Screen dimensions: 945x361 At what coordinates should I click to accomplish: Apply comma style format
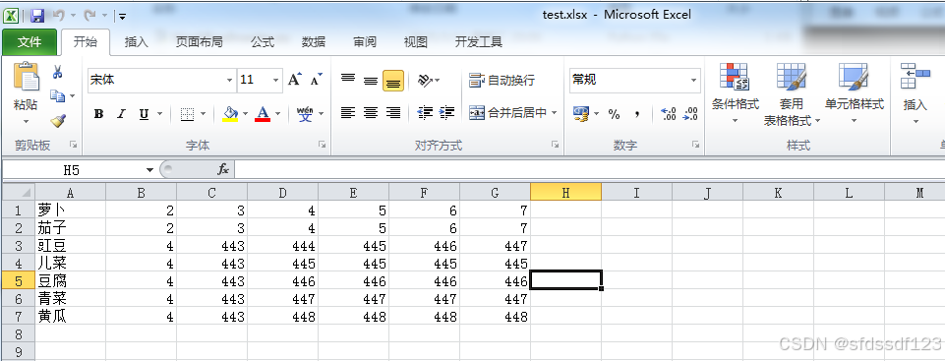point(637,114)
